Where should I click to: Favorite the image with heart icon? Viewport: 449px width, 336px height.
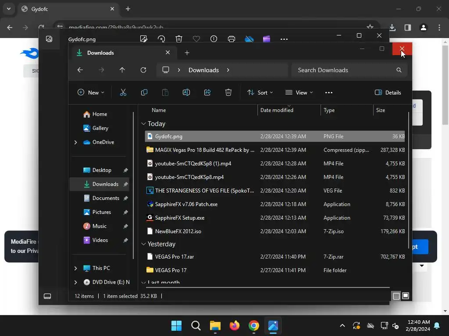[x=196, y=39]
